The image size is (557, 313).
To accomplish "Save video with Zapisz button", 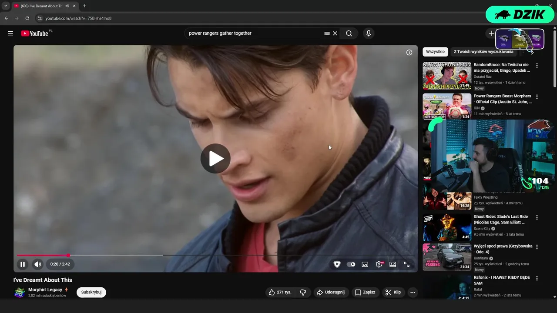I will (x=365, y=292).
